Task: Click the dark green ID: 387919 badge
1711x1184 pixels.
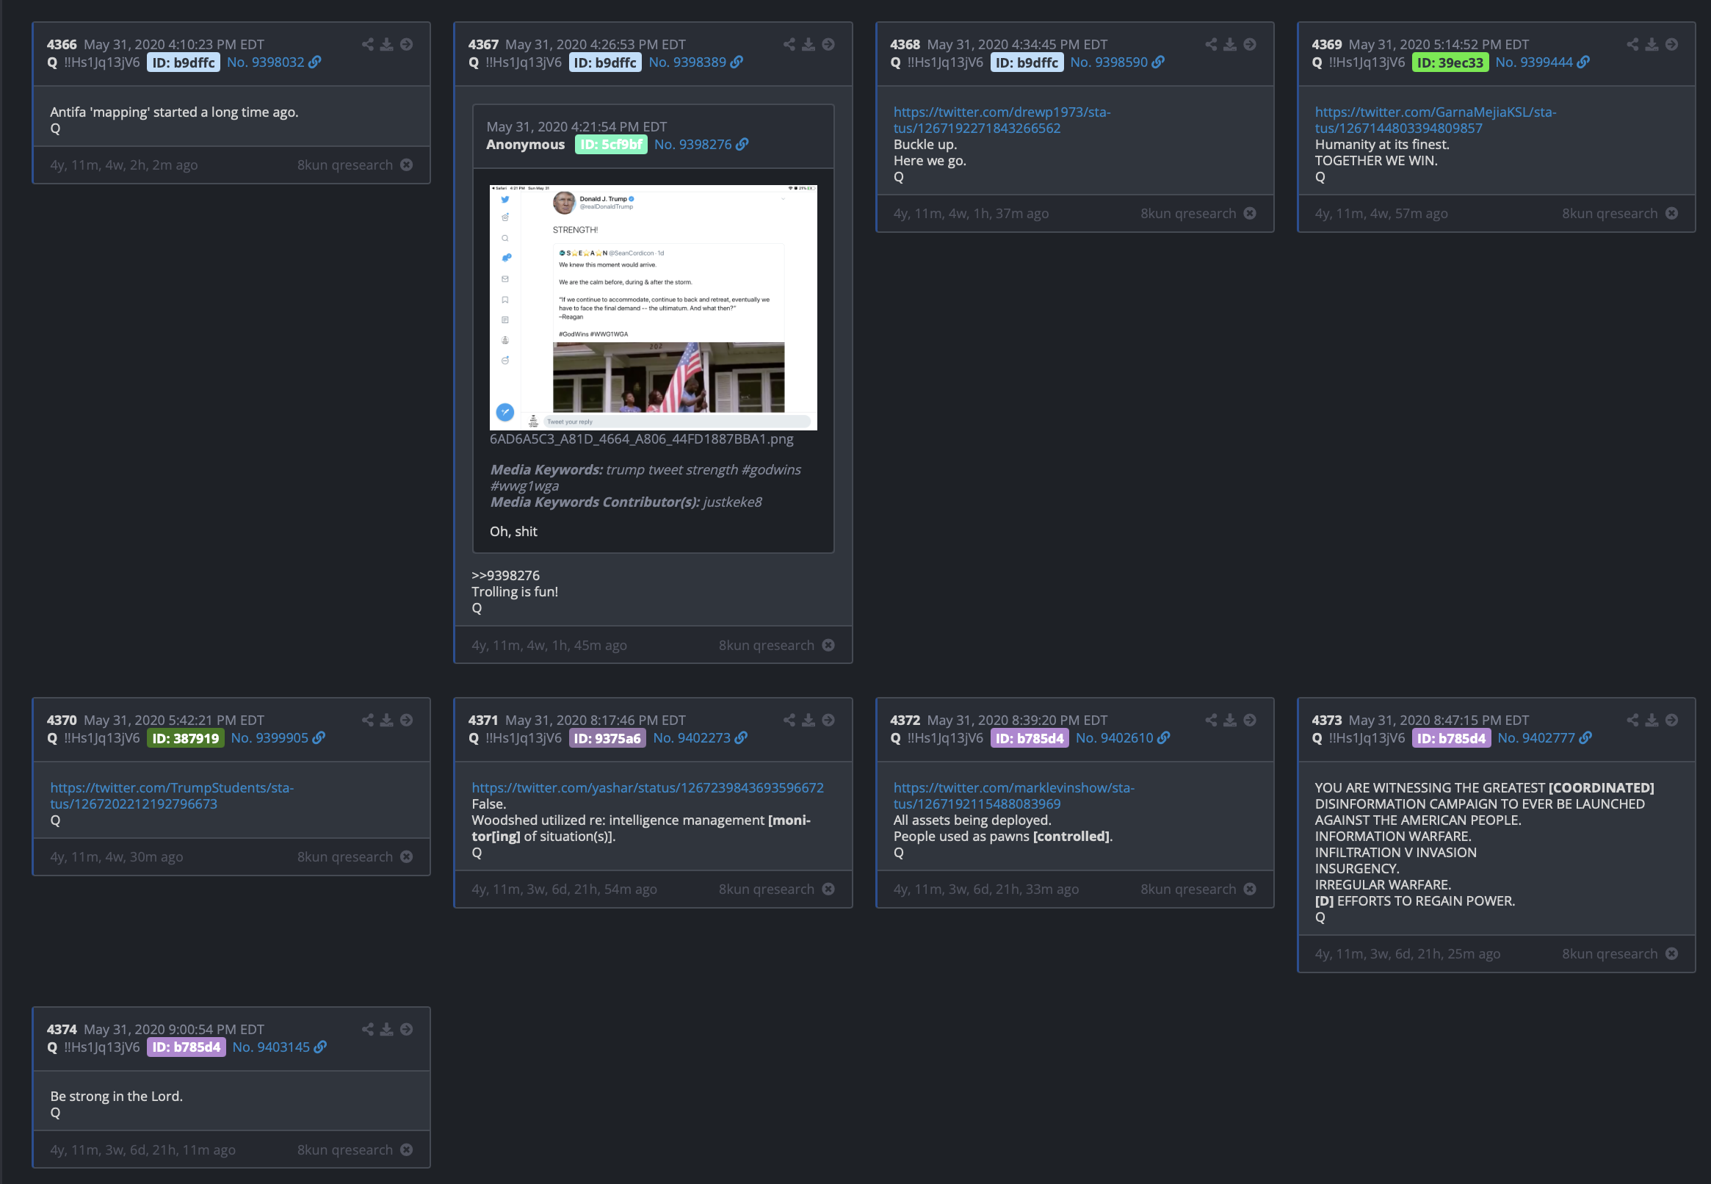Action: [185, 738]
